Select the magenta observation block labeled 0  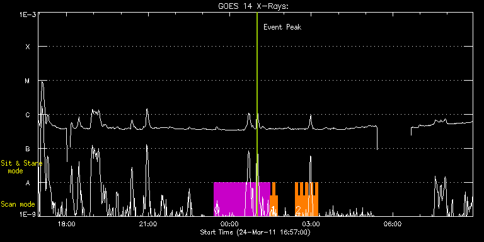pyautogui.click(x=242, y=199)
